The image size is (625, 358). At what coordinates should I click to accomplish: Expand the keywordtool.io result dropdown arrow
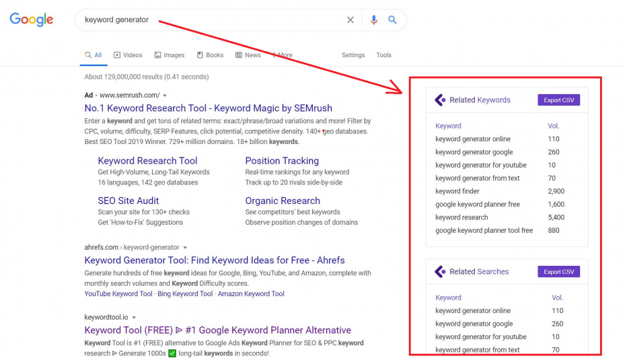(x=134, y=318)
